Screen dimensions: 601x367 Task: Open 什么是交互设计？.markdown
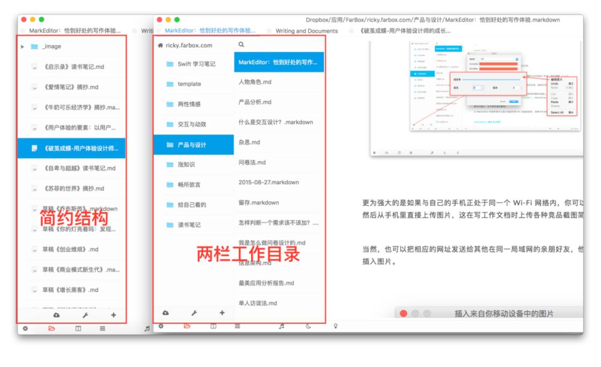click(279, 122)
